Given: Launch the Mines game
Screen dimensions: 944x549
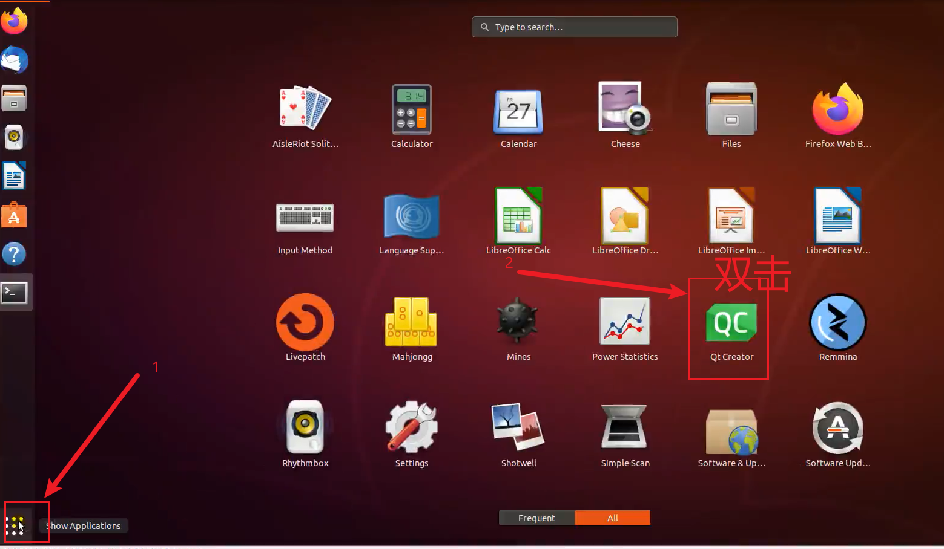Looking at the screenshot, I should 518,321.
